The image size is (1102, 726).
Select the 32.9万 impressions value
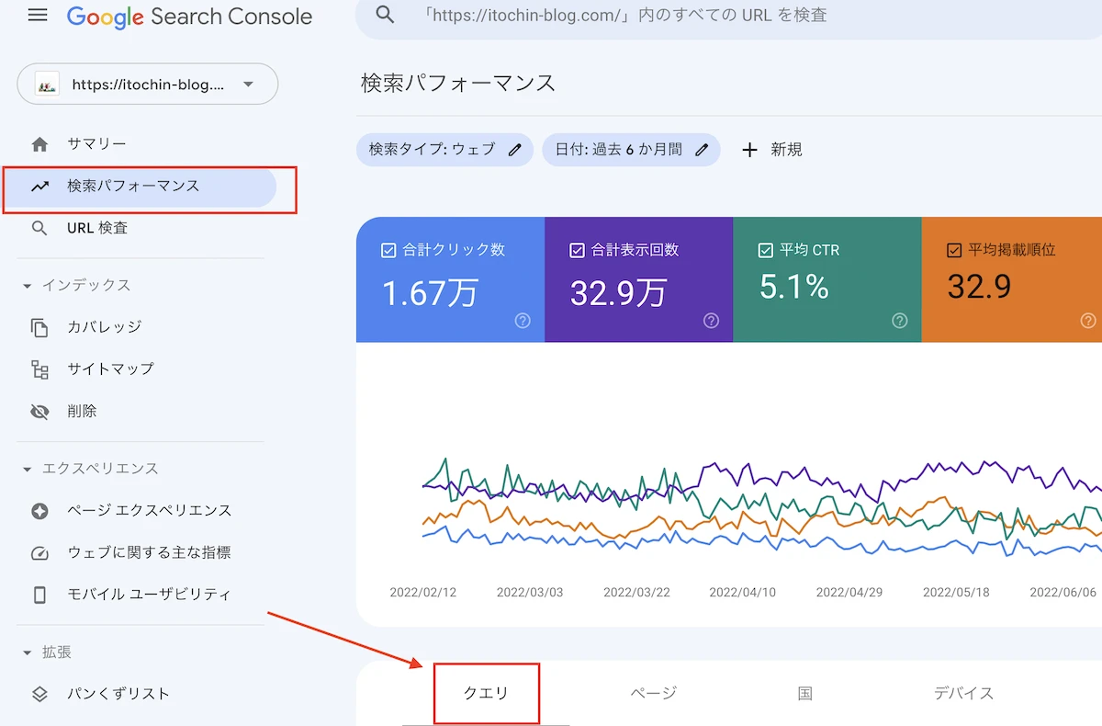(619, 292)
